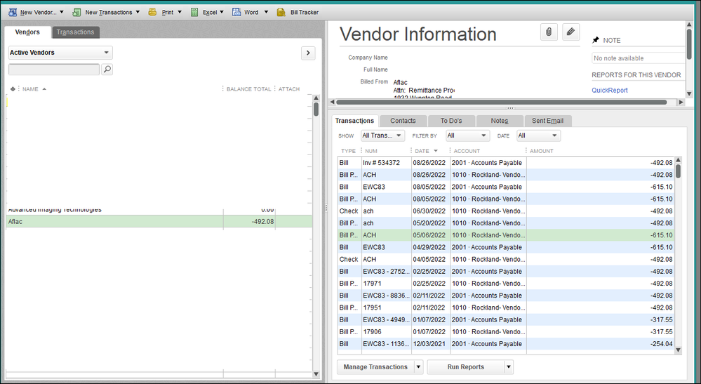The width and height of the screenshot is (701, 384).
Task: Open the QuickReport link
Action: [610, 91]
